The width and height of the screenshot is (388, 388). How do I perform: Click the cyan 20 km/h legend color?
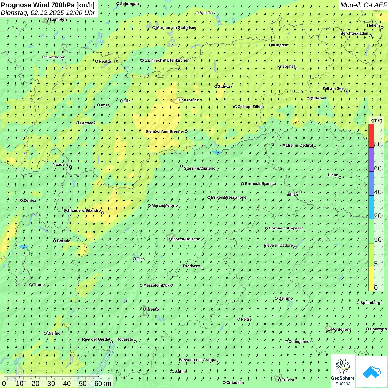[371, 208]
